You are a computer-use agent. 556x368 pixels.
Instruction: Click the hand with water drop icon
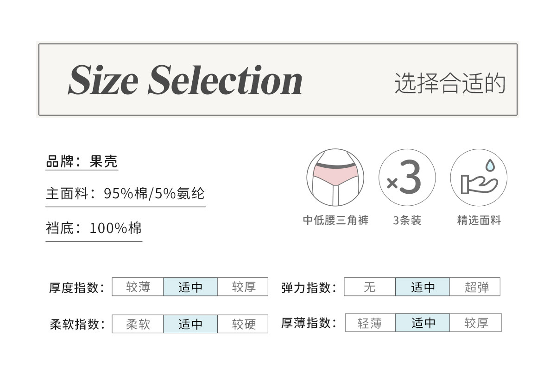(x=479, y=178)
